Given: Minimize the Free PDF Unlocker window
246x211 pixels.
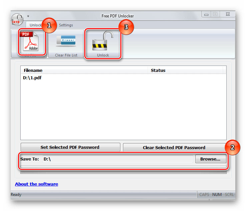Looking at the screenshot, I should tap(206, 14).
